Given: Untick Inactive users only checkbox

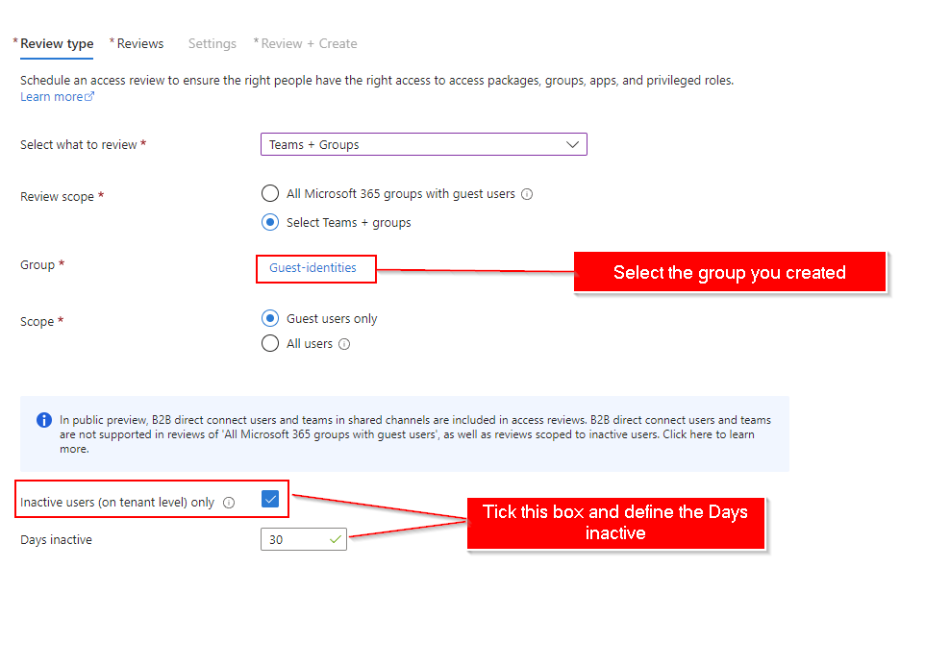Looking at the screenshot, I should (269, 499).
